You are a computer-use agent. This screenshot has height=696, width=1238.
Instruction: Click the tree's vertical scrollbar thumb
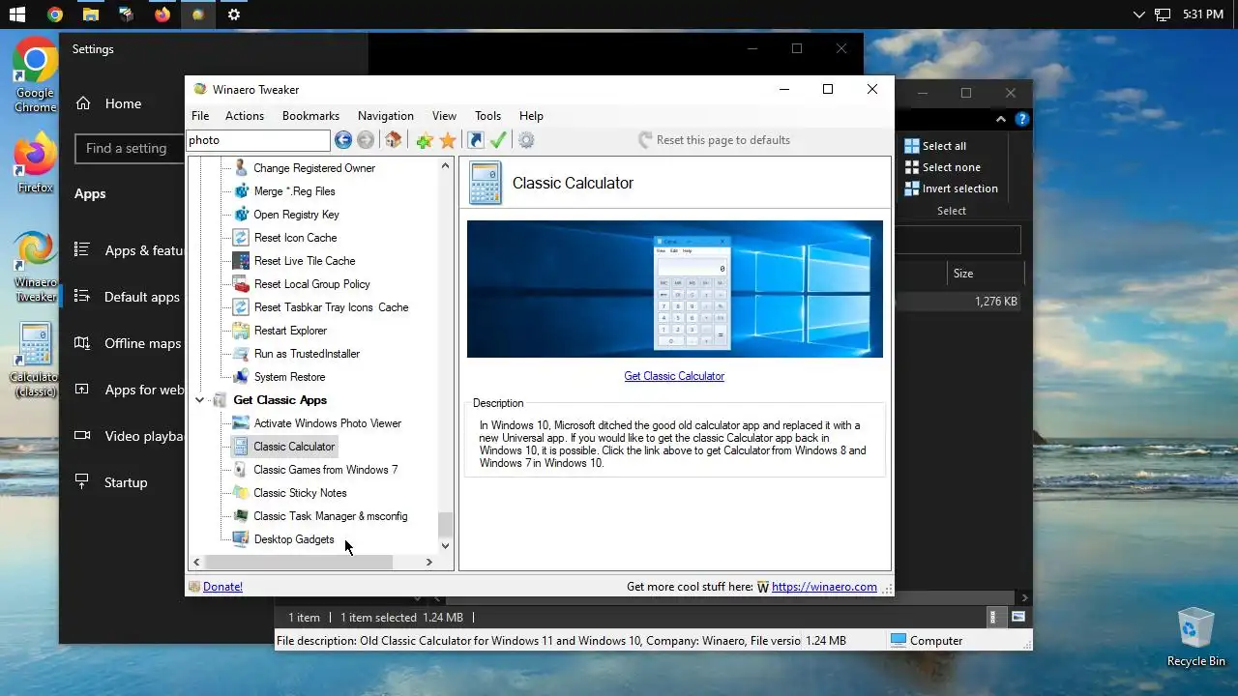pos(445,525)
